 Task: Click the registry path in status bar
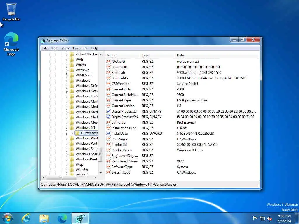click(109, 185)
